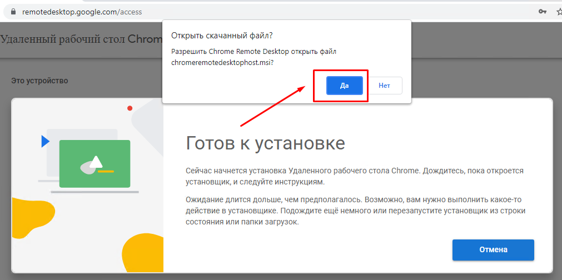Screen dimensions: 562x280
Task: Click the blue "Отмена" button
Action: click(x=493, y=250)
